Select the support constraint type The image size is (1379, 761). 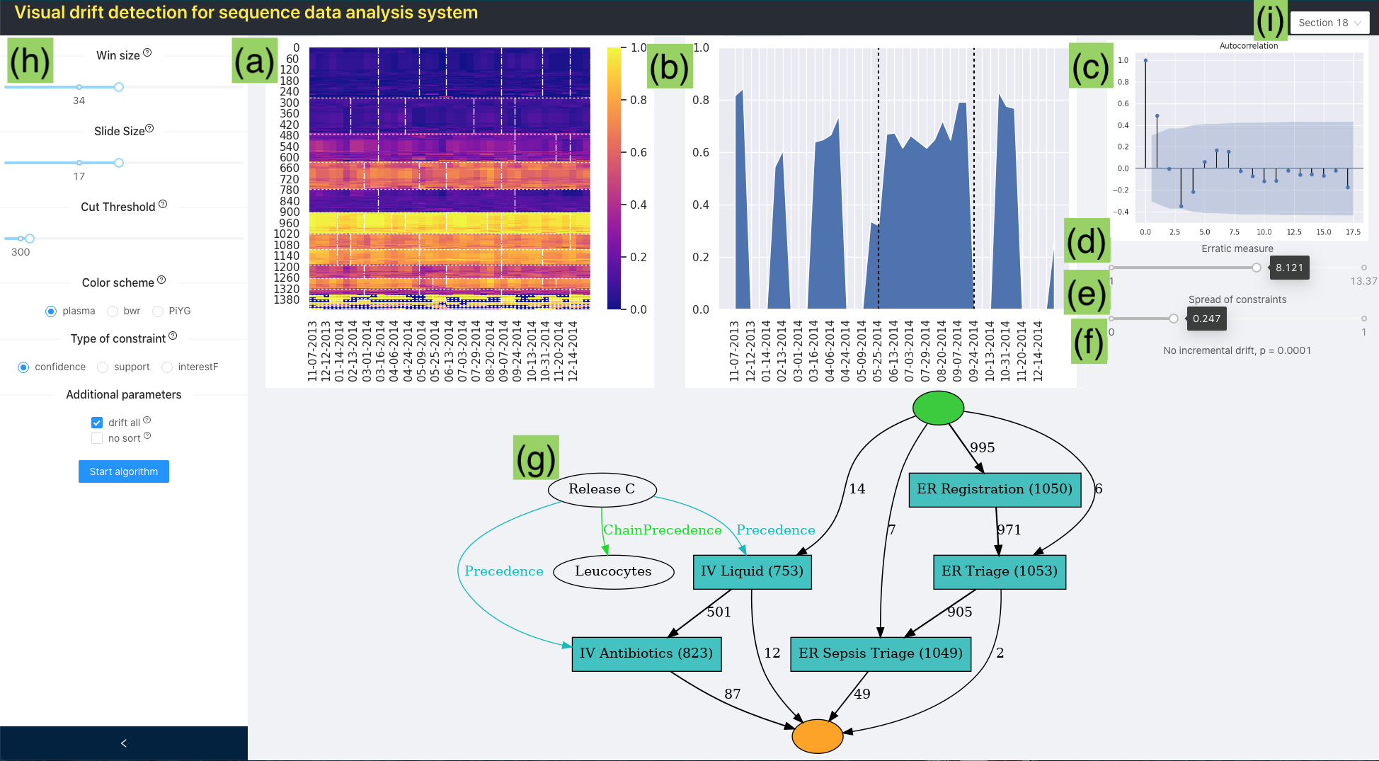point(103,367)
